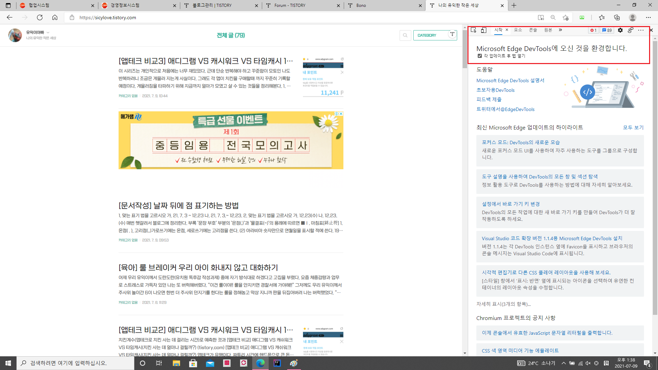658x370 pixels.
Task: Add this page to favorites
Action: (x=565, y=17)
